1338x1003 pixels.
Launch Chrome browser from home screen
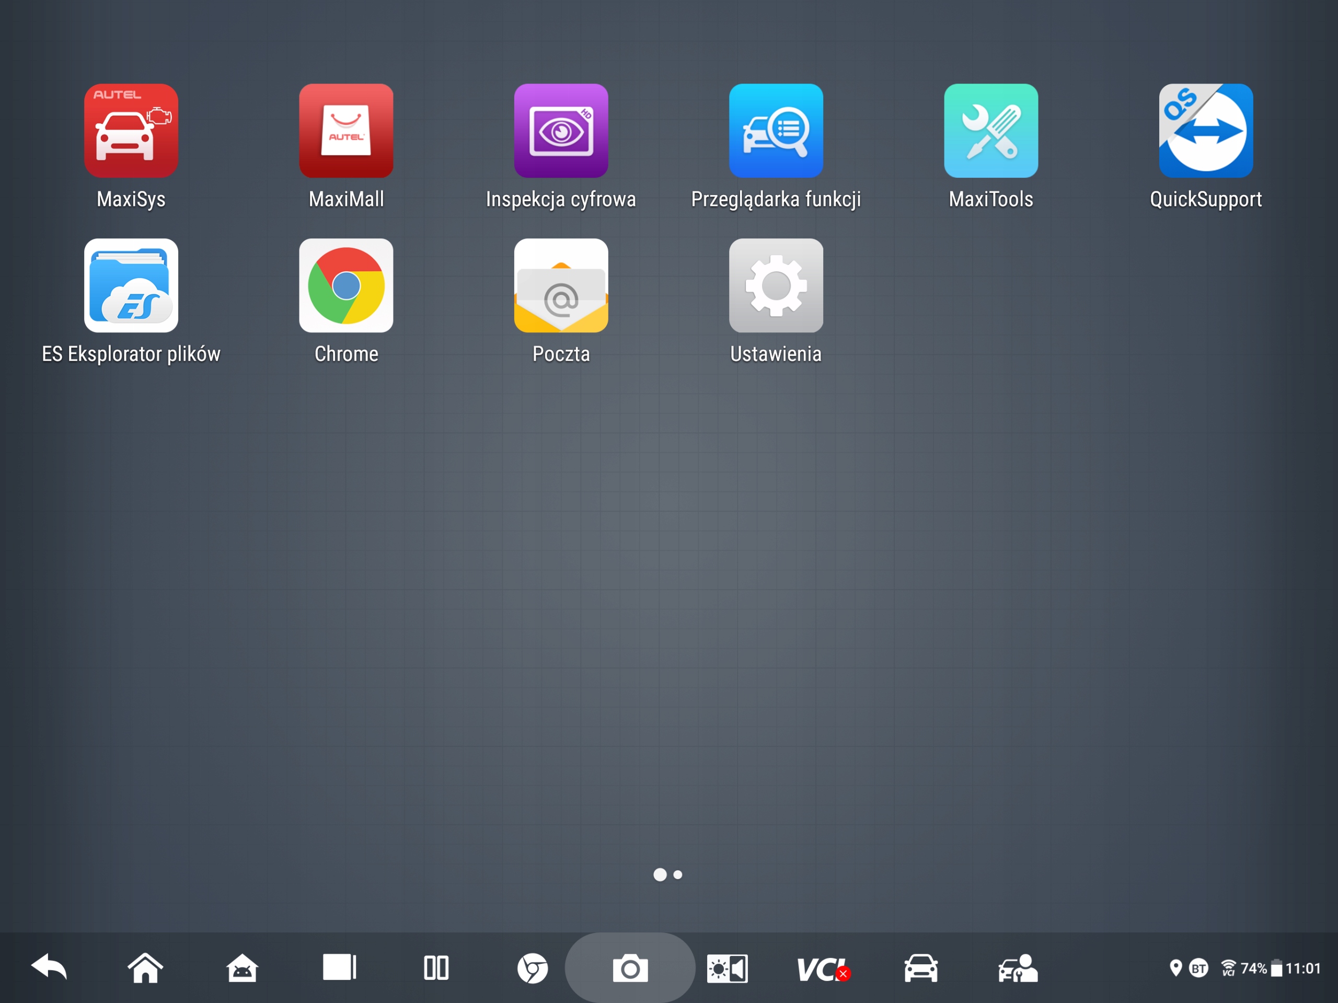click(346, 285)
